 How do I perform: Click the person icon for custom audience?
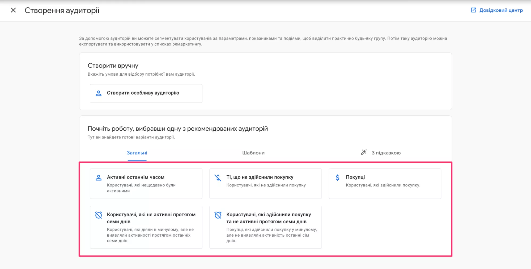tap(99, 93)
